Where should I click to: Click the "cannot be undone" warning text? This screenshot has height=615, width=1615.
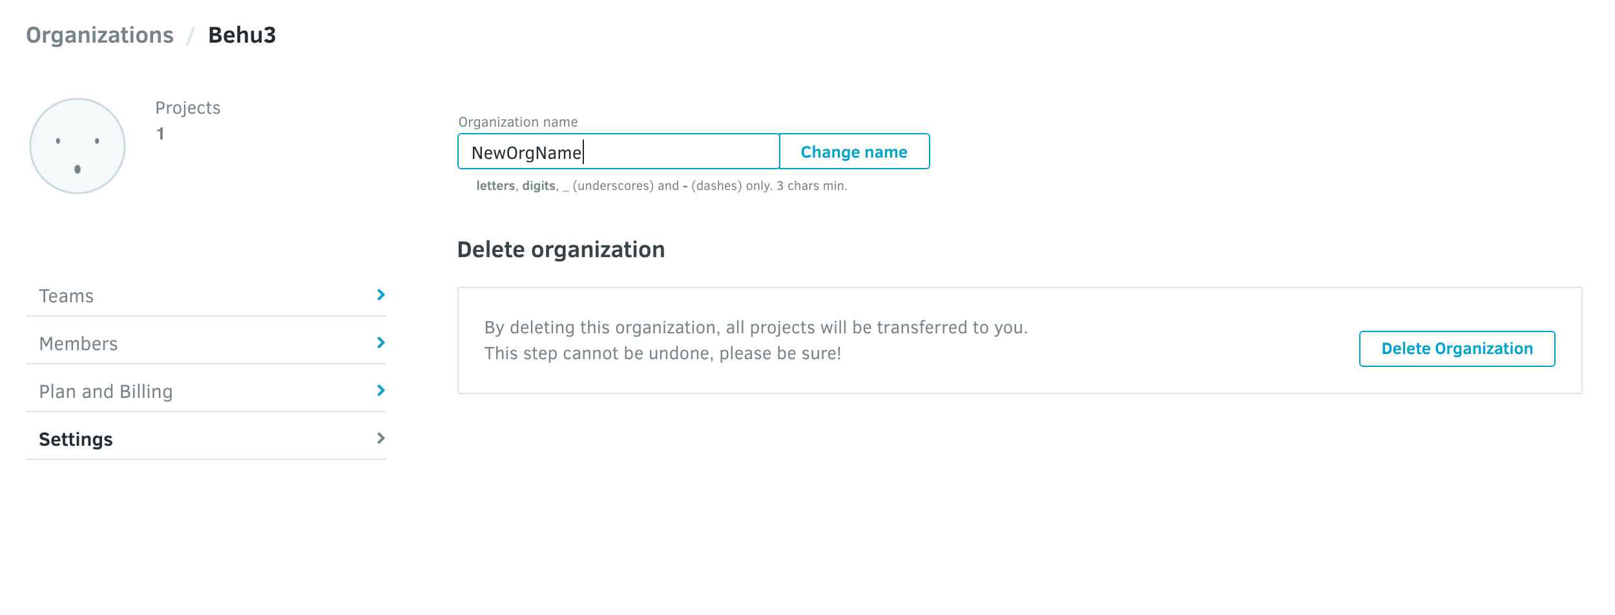[663, 354]
